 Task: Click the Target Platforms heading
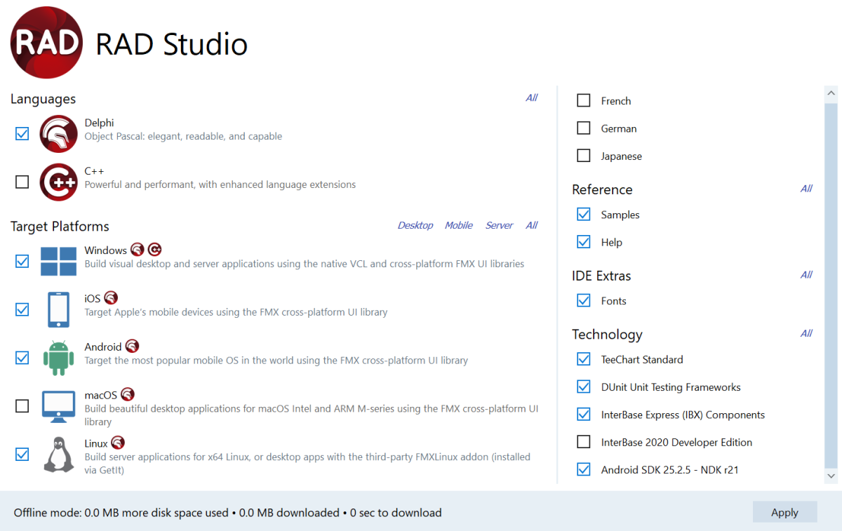click(60, 226)
